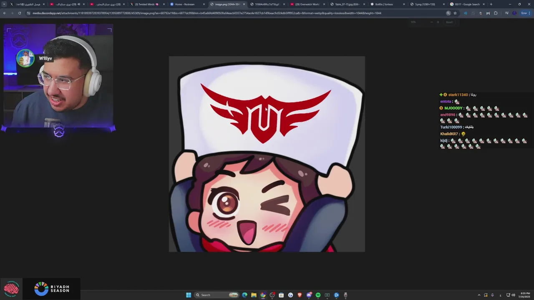Switch to the '00:17 - Google Search' tab
The height and width of the screenshot is (300, 534).
[x=467, y=4]
